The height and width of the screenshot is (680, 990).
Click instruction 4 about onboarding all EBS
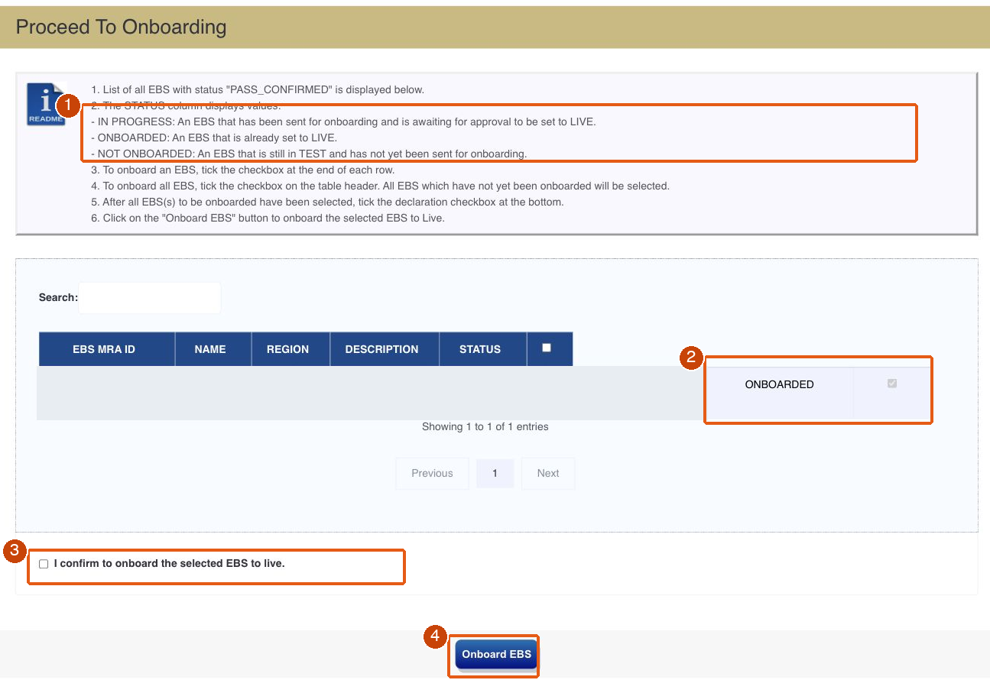[x=380, y=186]
